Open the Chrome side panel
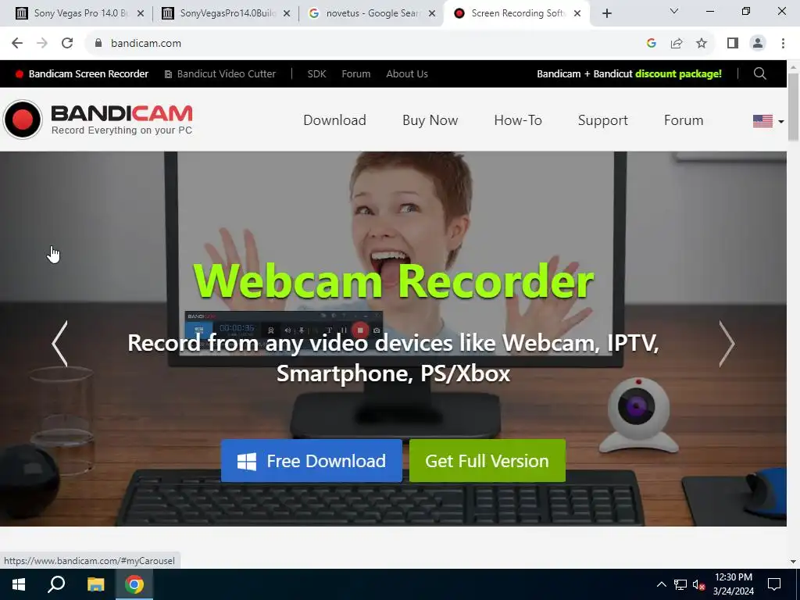This screenshot has width=800, height=600. click(733, 44)
